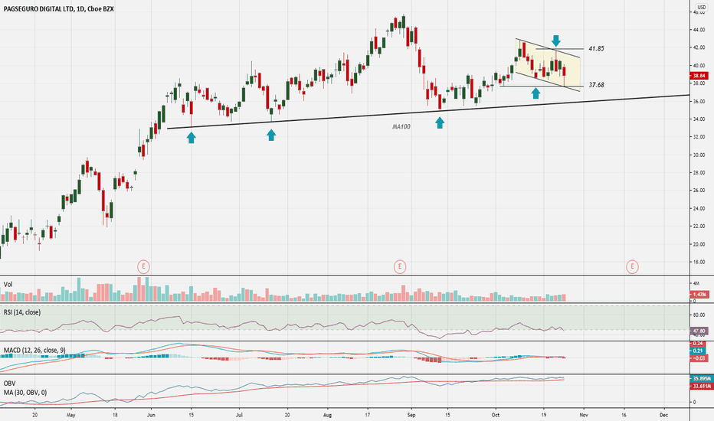The image size is (714, 421).
Task: Click the Sep label on the time axis
Action: (x=411, y=415)
